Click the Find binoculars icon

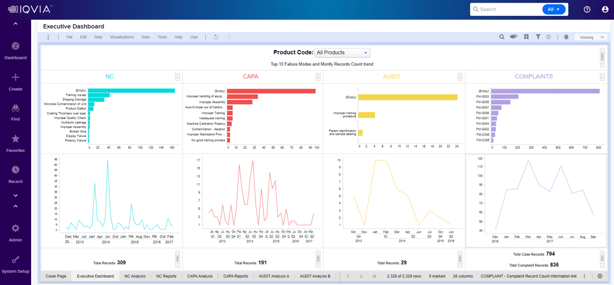point(15,108)
